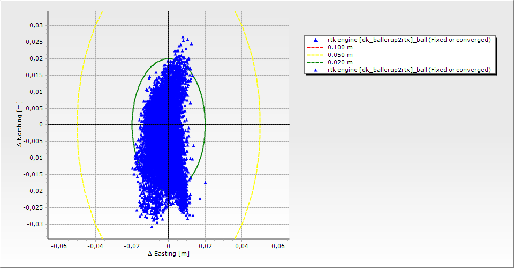The image size is (514, 268).
Task: Click the "-0,01" northing tick label
Action: click(x=35, y=158)
